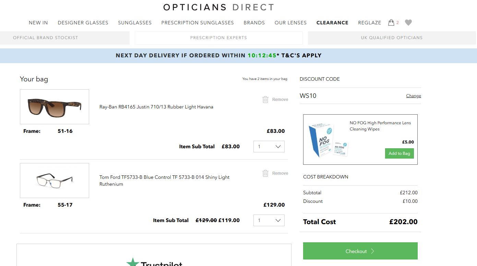Open quantity dropdown for Tom Ford glasses
The image size is (477, 266).
(269, 220)
